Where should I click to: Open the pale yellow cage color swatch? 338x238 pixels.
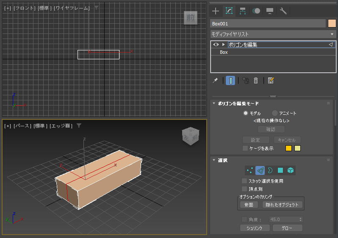point(297,148)
